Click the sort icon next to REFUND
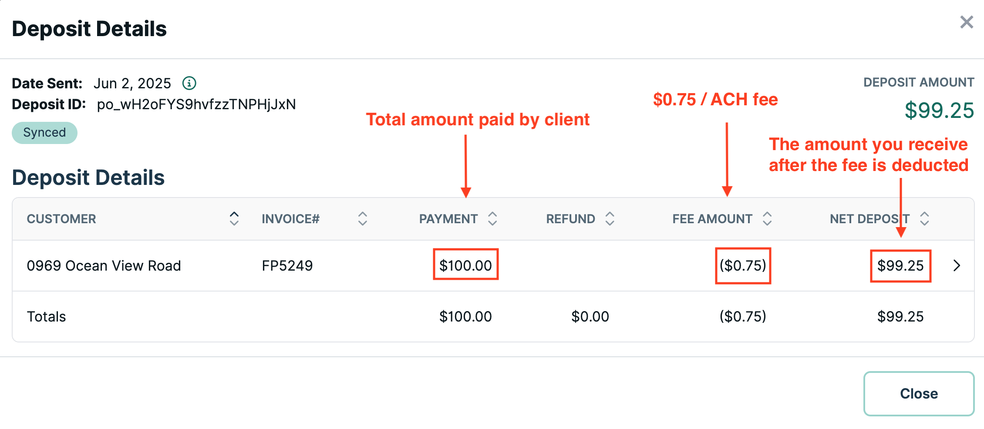 pos(609,219)
